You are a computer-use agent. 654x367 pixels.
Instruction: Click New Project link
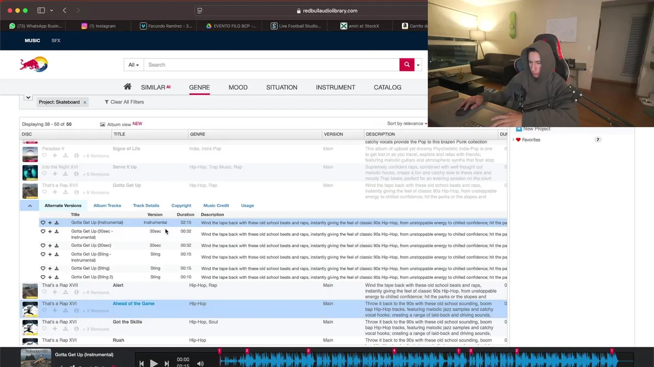(536, 129)
